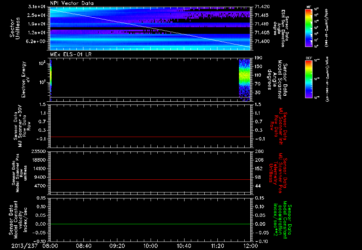Click the red trace in the MU Scanner +30V panel

(x=150, y=137)
